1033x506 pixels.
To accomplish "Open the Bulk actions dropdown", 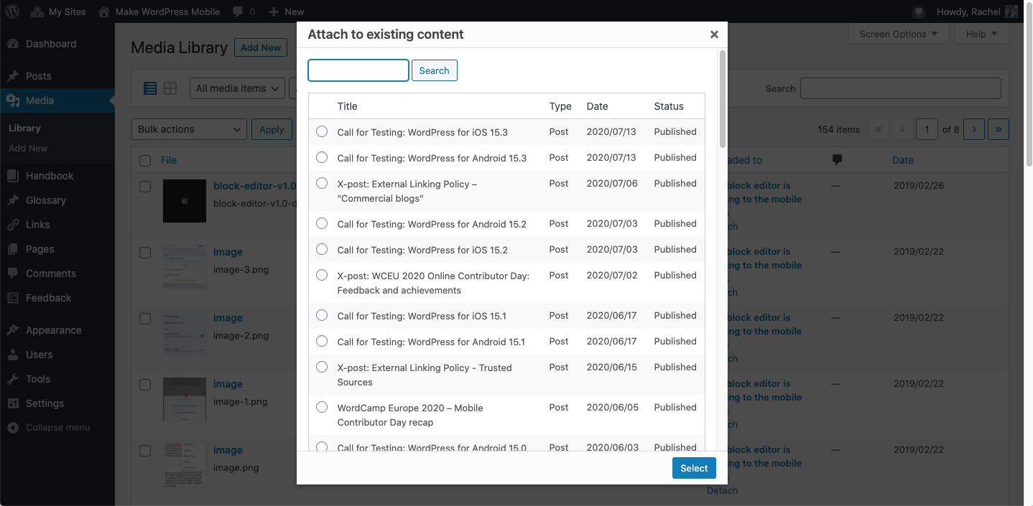I will coord(189,129).
